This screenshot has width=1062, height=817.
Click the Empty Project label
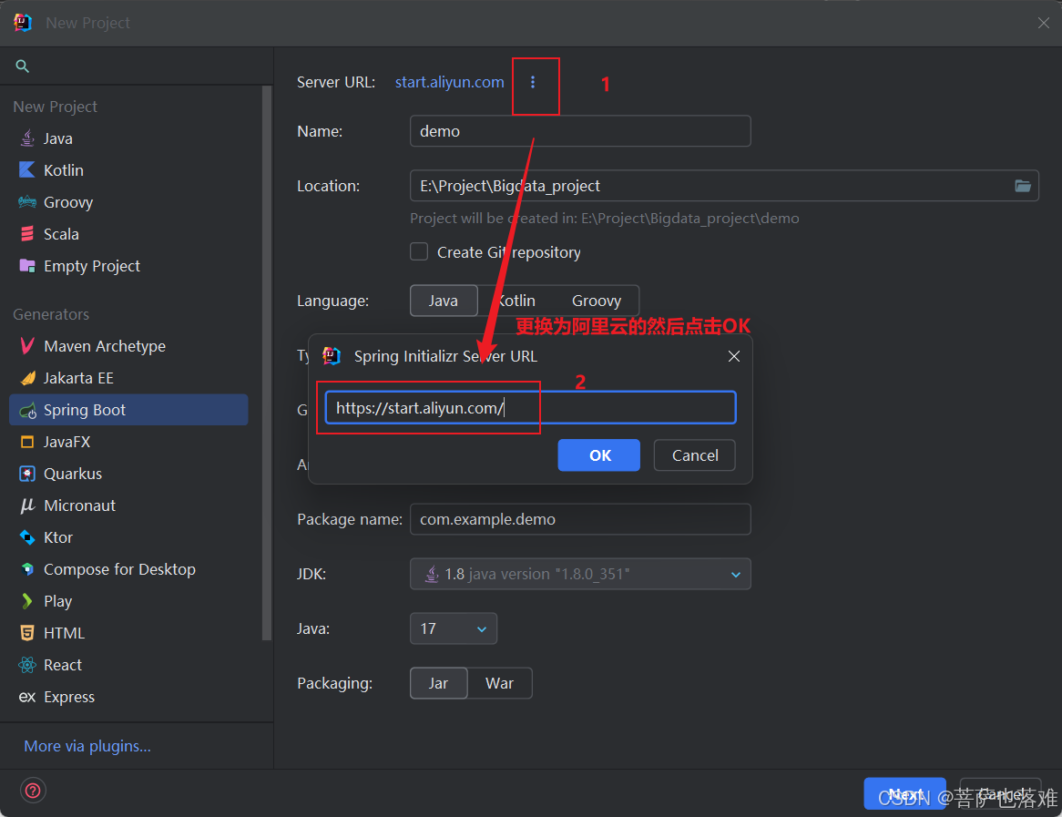pos(92,266)
